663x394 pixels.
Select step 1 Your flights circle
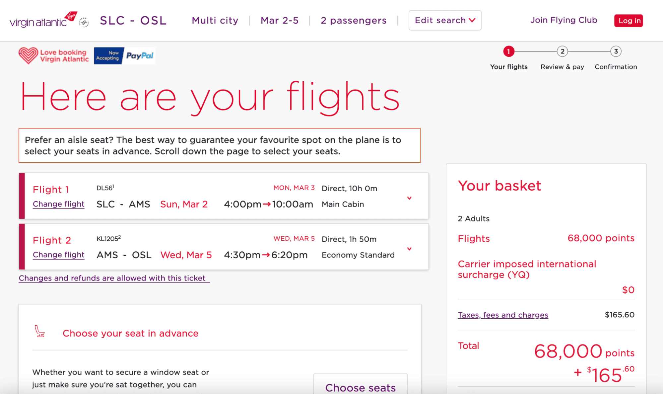[x=508, y=51]
